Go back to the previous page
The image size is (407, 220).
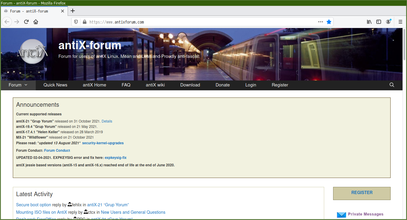coord(7,22)
